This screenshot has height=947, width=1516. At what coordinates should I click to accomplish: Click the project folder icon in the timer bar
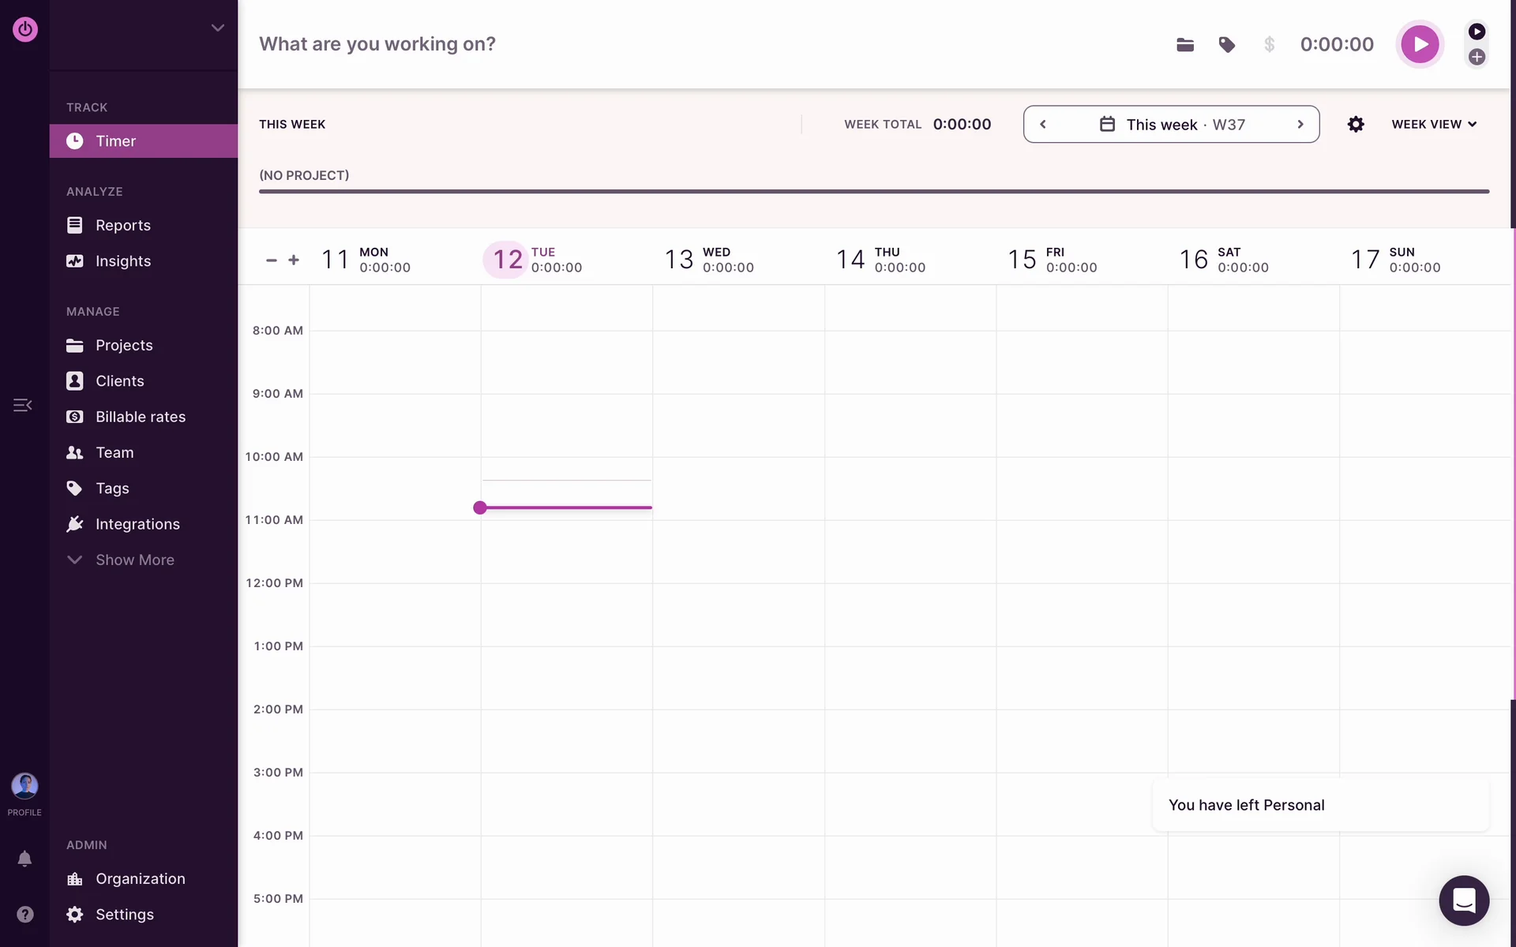point(1184,45)
